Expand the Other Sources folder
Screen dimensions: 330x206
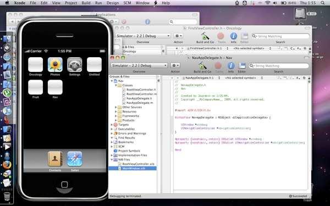pyautogui.click(x=116, y=107)
